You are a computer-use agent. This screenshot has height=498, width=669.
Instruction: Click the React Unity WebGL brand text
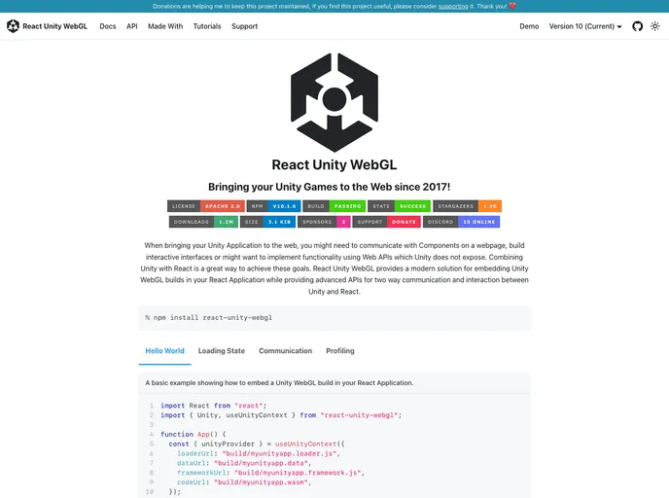[x=55, y=26]
